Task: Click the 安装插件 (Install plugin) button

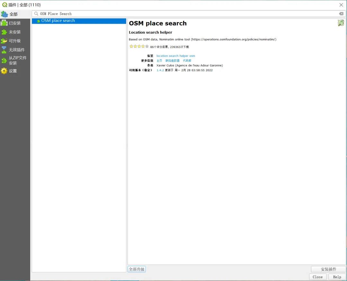Action: click(x=328, y=269)
